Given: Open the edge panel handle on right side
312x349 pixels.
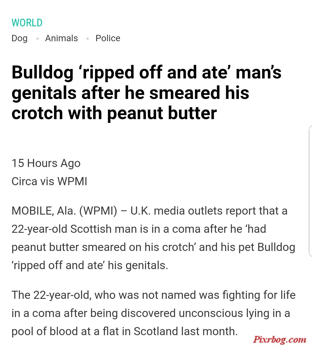Looking at the screenshot, I should 310,191.
